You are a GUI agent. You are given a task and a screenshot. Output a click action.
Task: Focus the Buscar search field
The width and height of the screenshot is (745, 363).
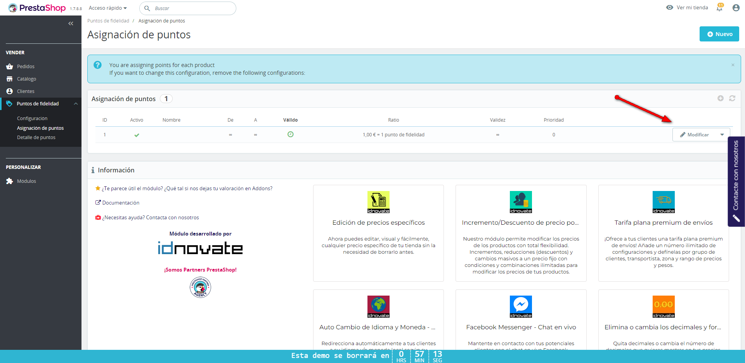[188, 8]
